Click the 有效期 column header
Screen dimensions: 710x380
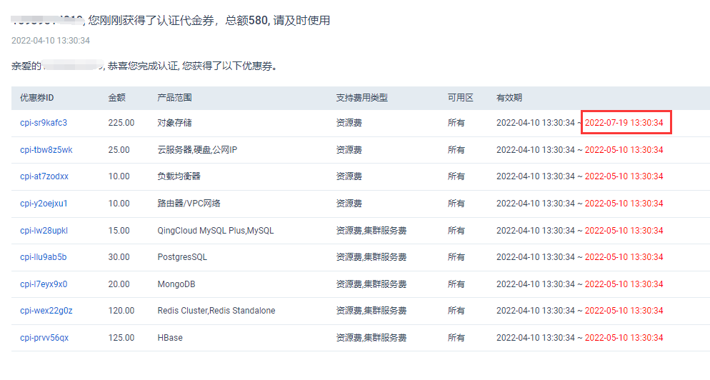click(509, 98)
